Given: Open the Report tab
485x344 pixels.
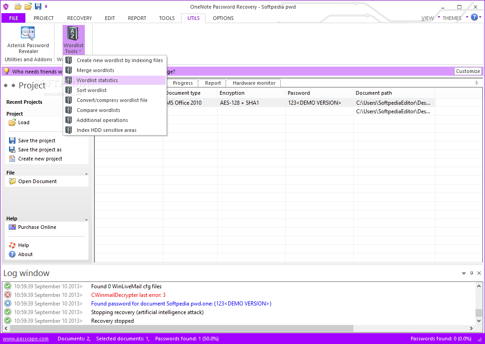Looking at the screenshot, I should point(213,83).
